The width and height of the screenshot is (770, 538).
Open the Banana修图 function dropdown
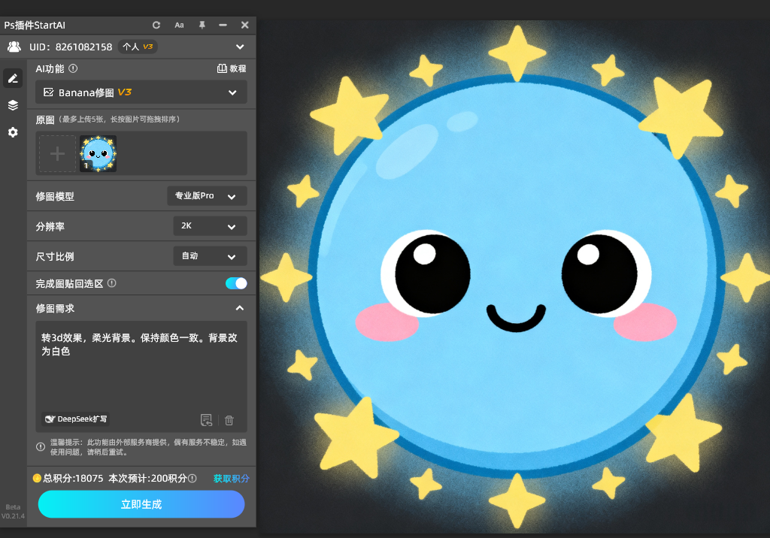[x=141, y=92]
